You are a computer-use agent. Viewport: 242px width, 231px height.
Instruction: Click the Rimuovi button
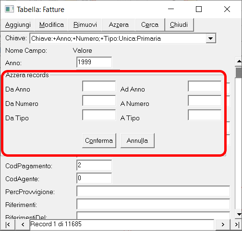[x=85, y=25]
